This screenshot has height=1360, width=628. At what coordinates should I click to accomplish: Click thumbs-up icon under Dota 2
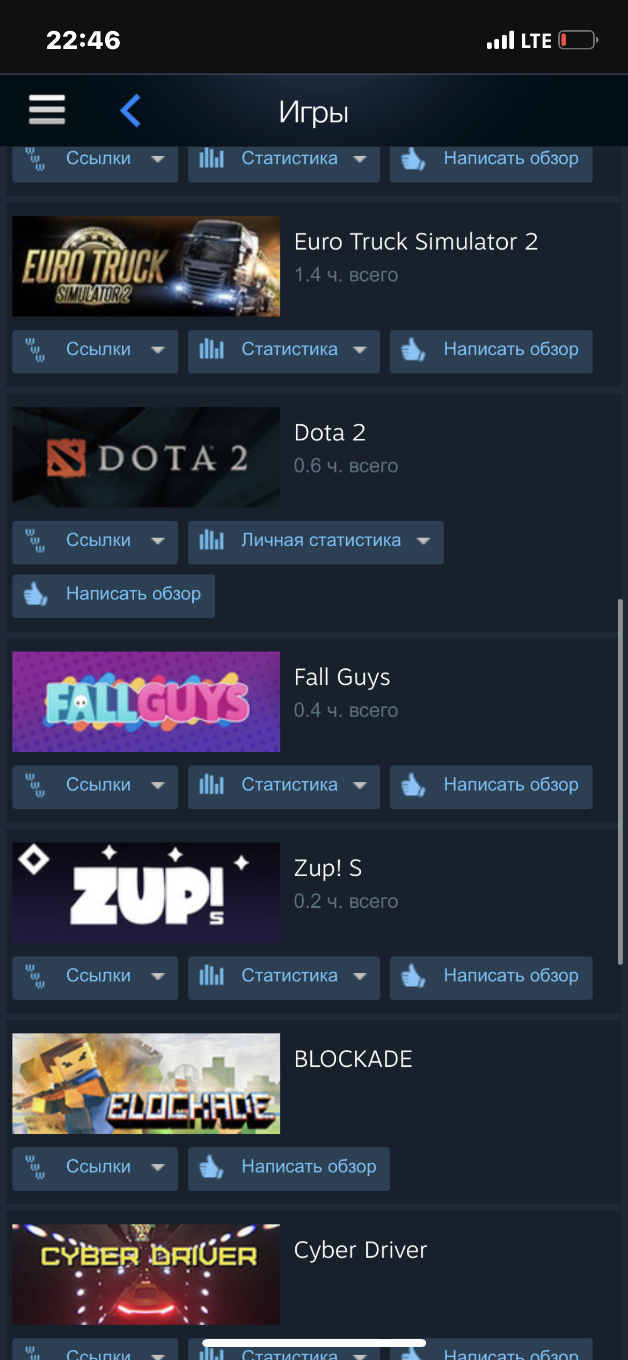(36, 594)
